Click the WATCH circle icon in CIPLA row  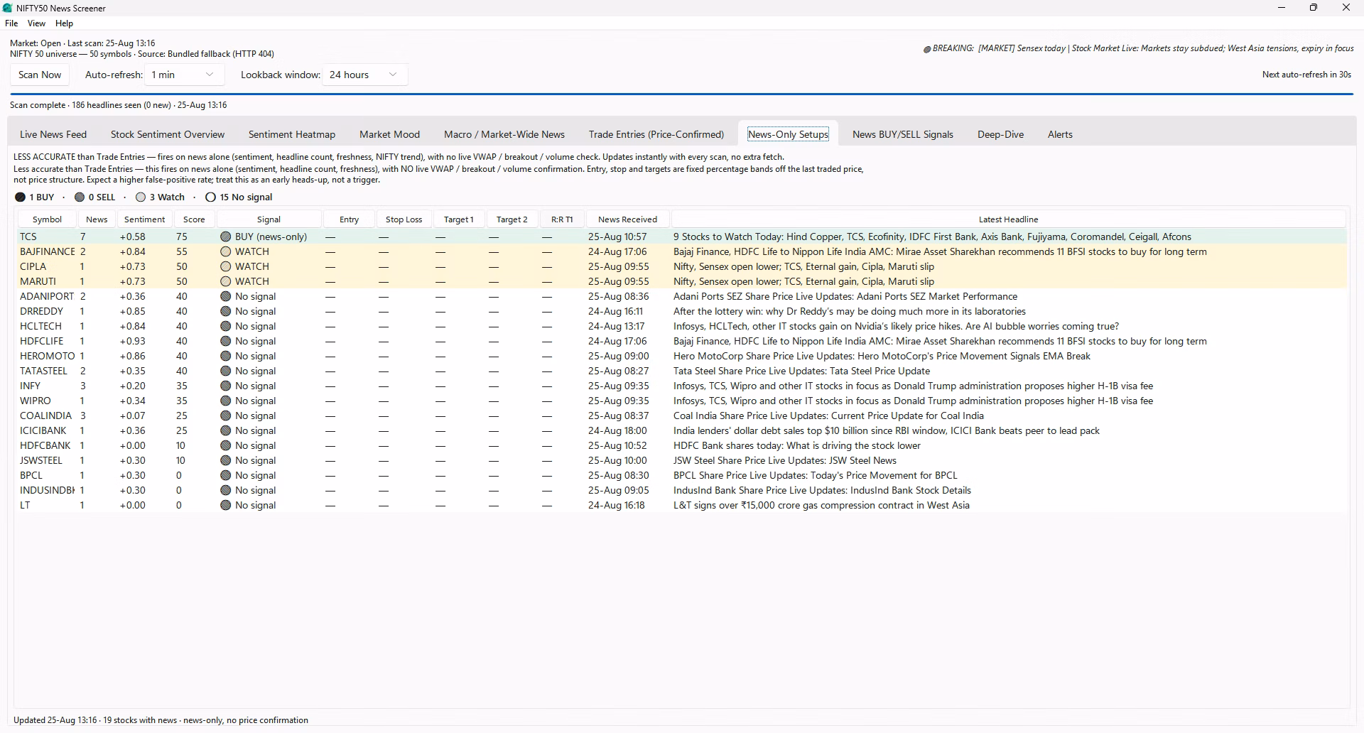click(226, 266)
